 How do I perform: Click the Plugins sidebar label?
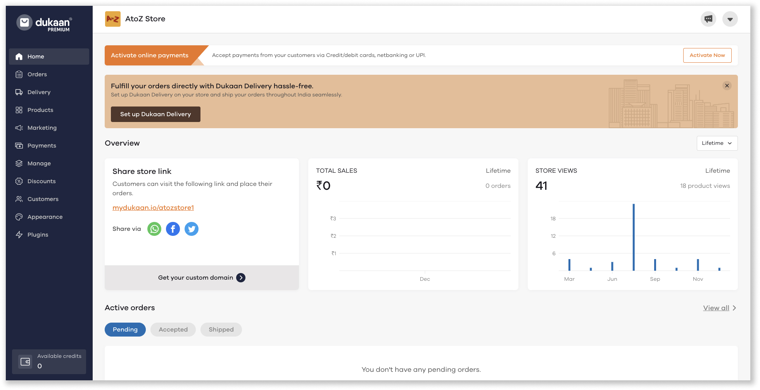pyautogui.click(x=38, y=235)
